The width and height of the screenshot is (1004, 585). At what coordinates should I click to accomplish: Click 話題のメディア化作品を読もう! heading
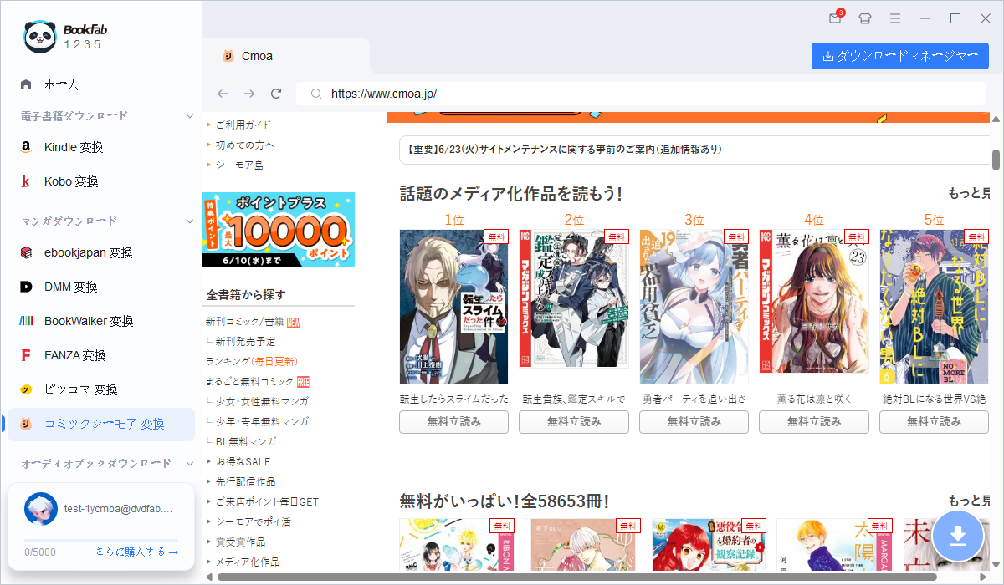click(510, 194)
